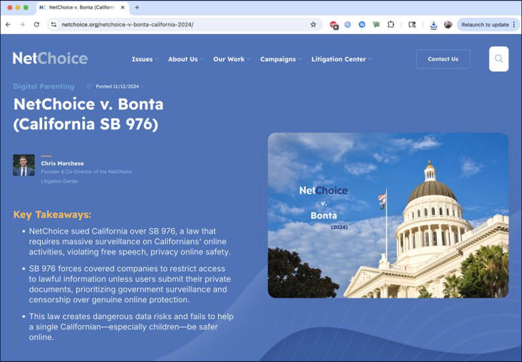
Task: Open the Digital Parenting category link
Action: click(x=43, y=86)
